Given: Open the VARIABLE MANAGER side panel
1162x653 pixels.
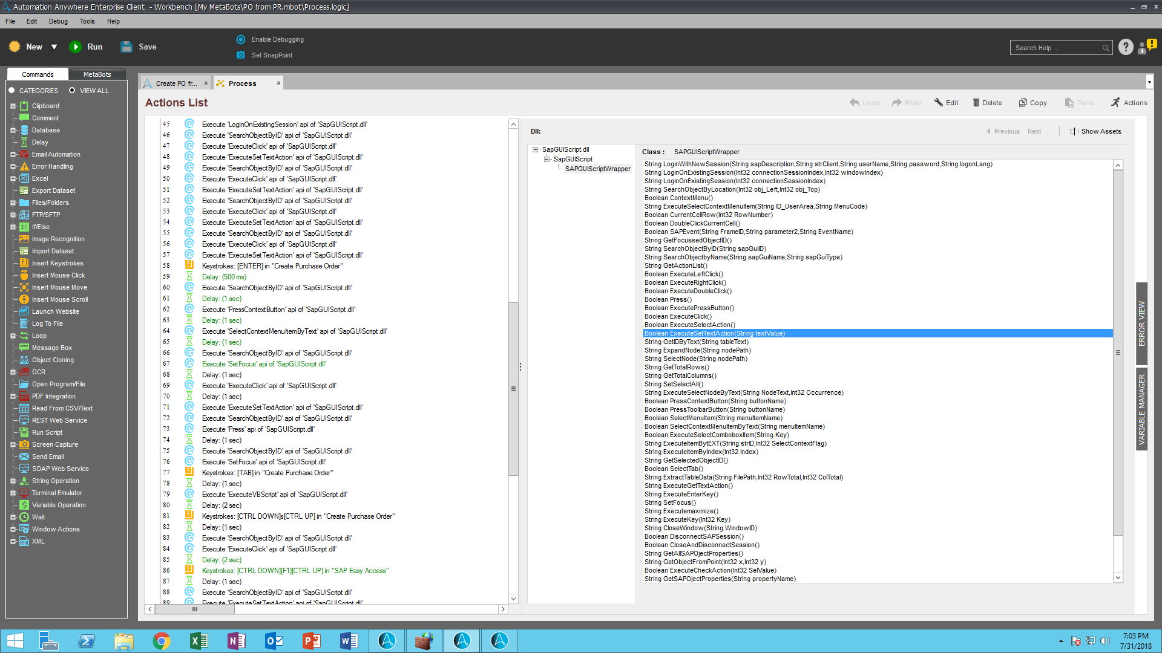Looking at the screenshot, I should click(1141, 409).
